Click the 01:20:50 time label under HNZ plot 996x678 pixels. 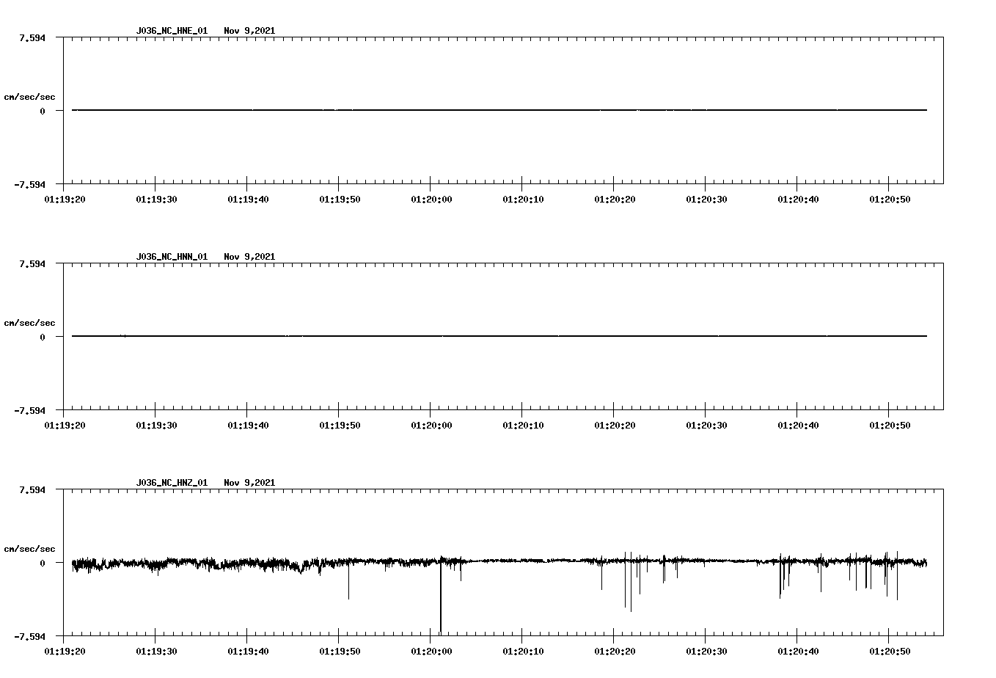click(x=890, y=651)
